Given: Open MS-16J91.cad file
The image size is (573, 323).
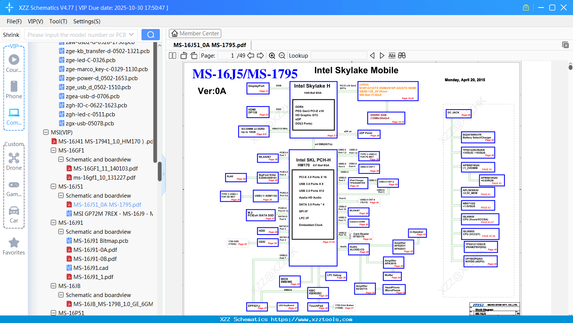Looking at the screenshot, I should [91, 268].
